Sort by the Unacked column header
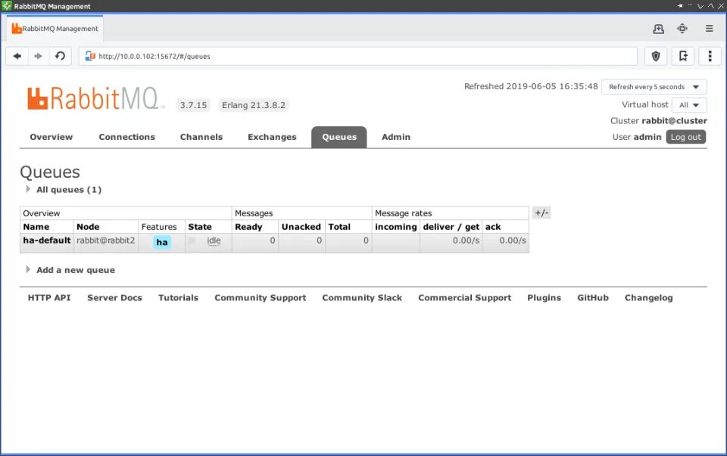 pyautogui.click(x=301, y=227)
